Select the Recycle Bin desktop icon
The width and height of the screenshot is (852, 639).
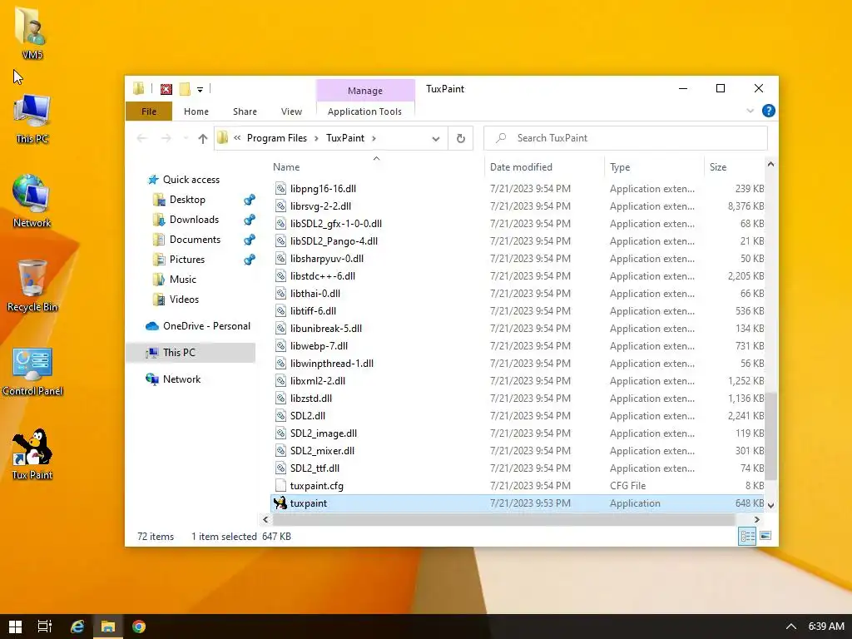pyautogui.click(x=32, y=285)
